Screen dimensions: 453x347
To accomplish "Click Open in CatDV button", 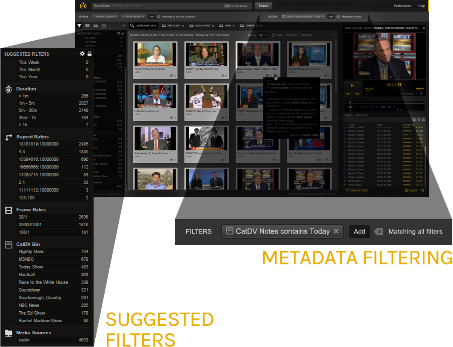I will click(x=357, y=191).
